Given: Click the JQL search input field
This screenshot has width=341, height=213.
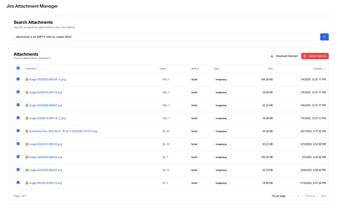Looking at the screenshot, I should [x=166, y=37].
